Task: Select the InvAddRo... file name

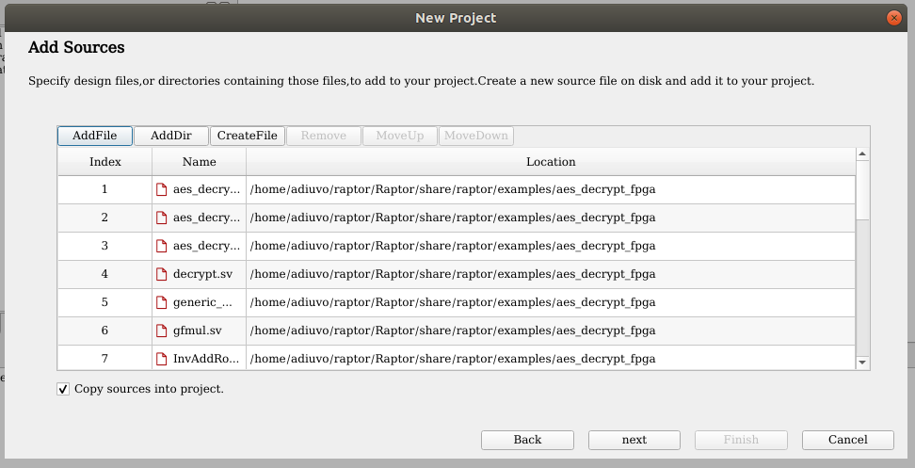Action: tap(206, 359)
